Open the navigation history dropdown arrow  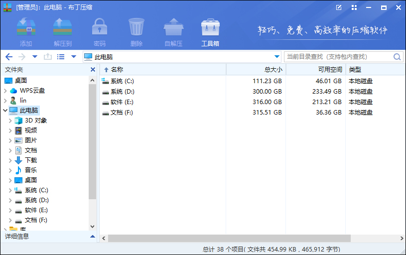35,57
